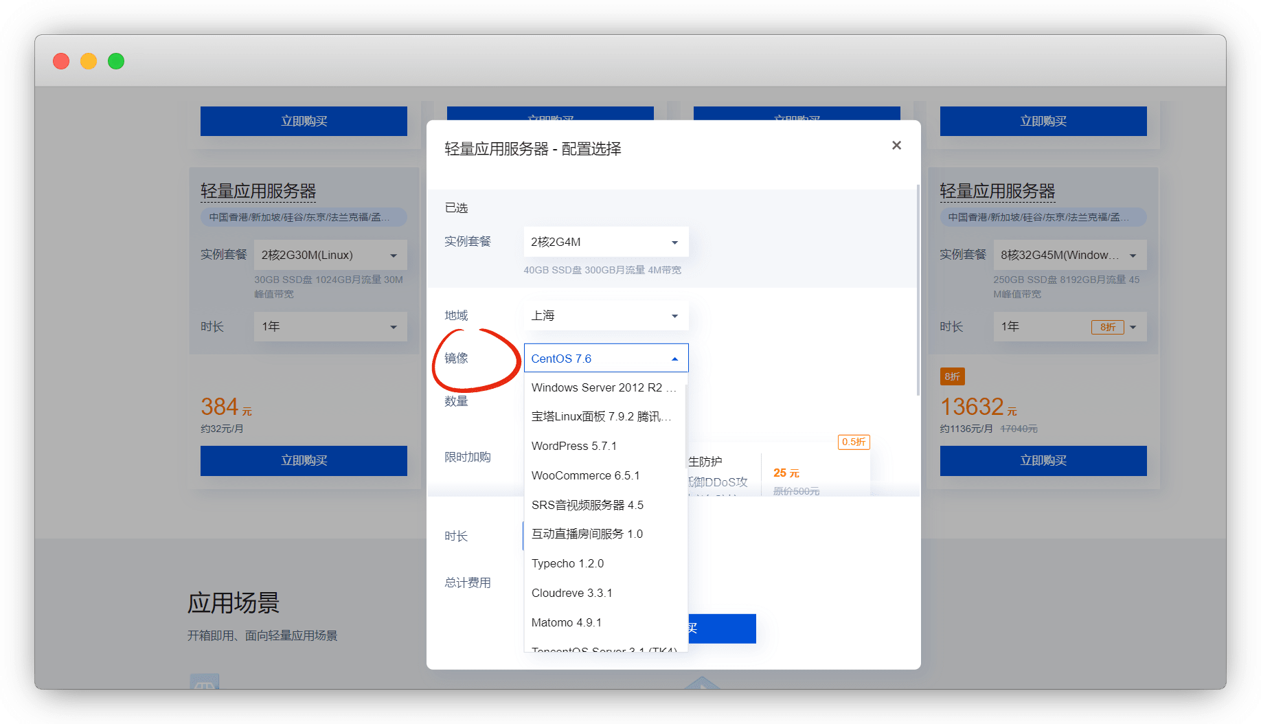Select WordPress 5.7.1 image
Image resolution: width=1261 pixels, height=724 pixels.
coord(574,446)
